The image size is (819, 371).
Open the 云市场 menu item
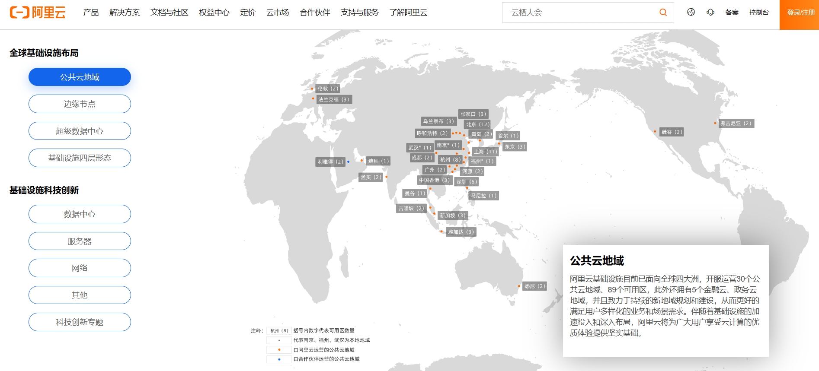pos(278,13)
